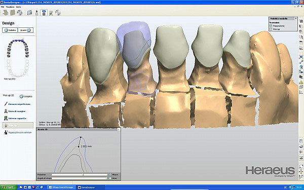Click the Posizione slider track
Viewport: 304px width, 190px height.
[x=80, y=175]
